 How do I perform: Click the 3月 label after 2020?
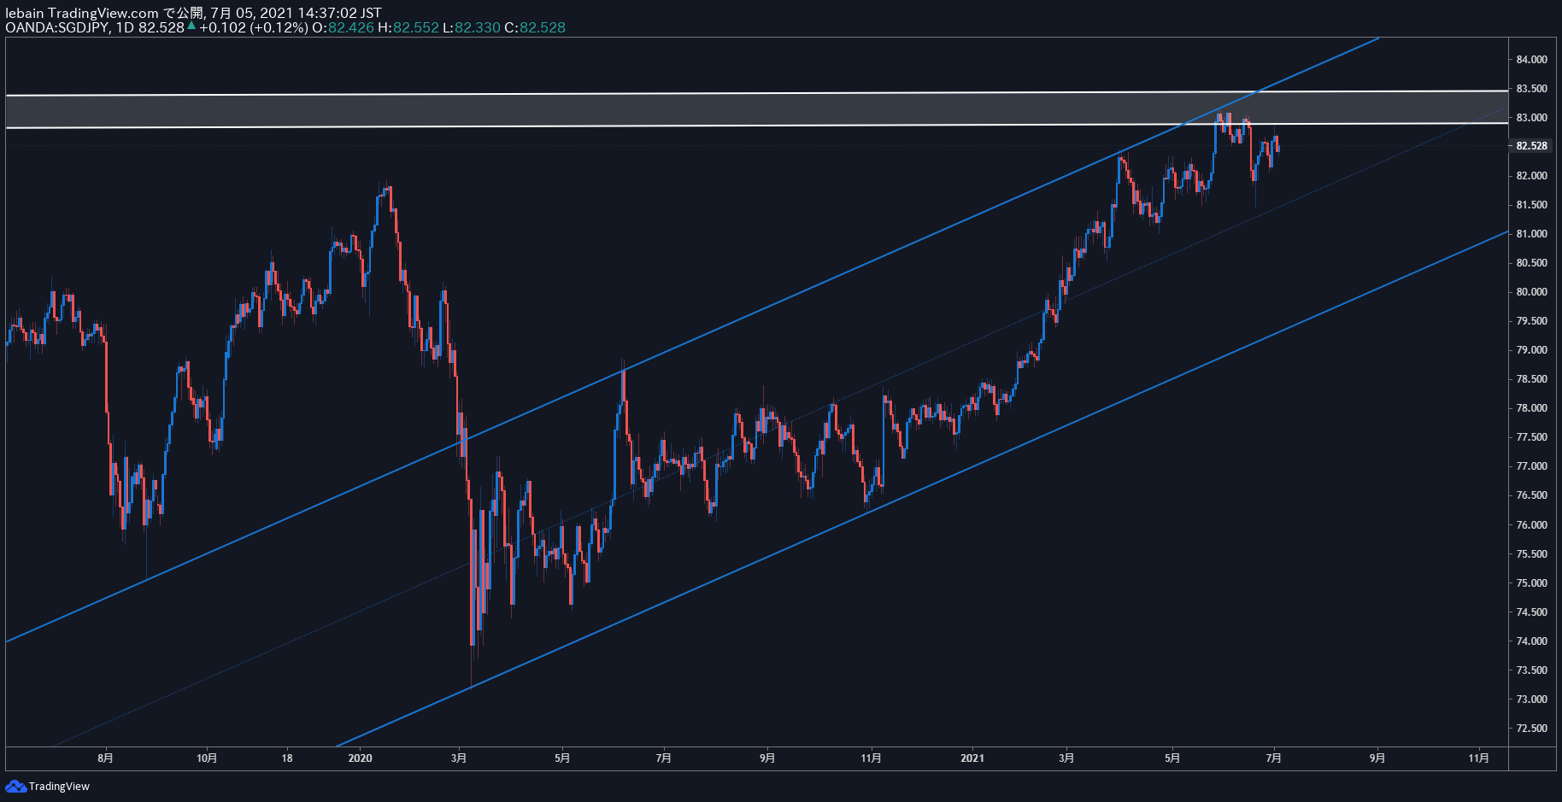(x=459, y=758)
